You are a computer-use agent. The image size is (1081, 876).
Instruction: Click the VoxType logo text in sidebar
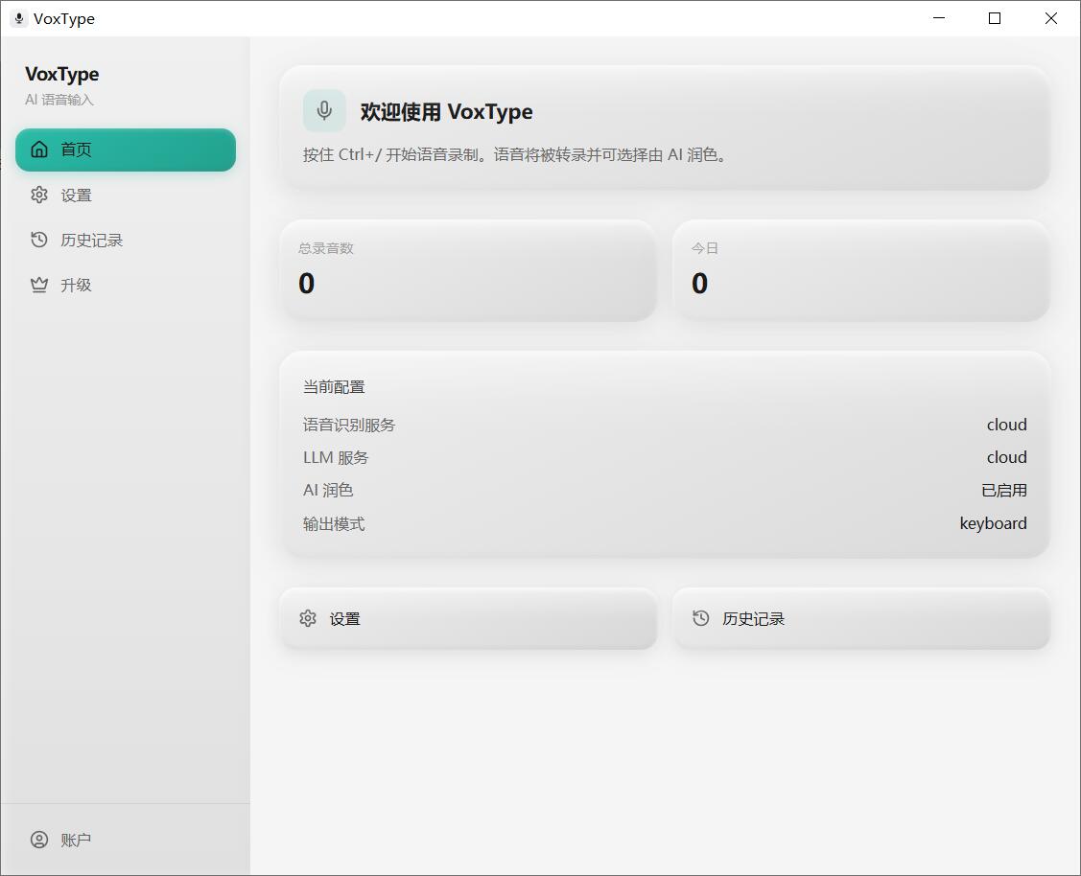(62, 75)
